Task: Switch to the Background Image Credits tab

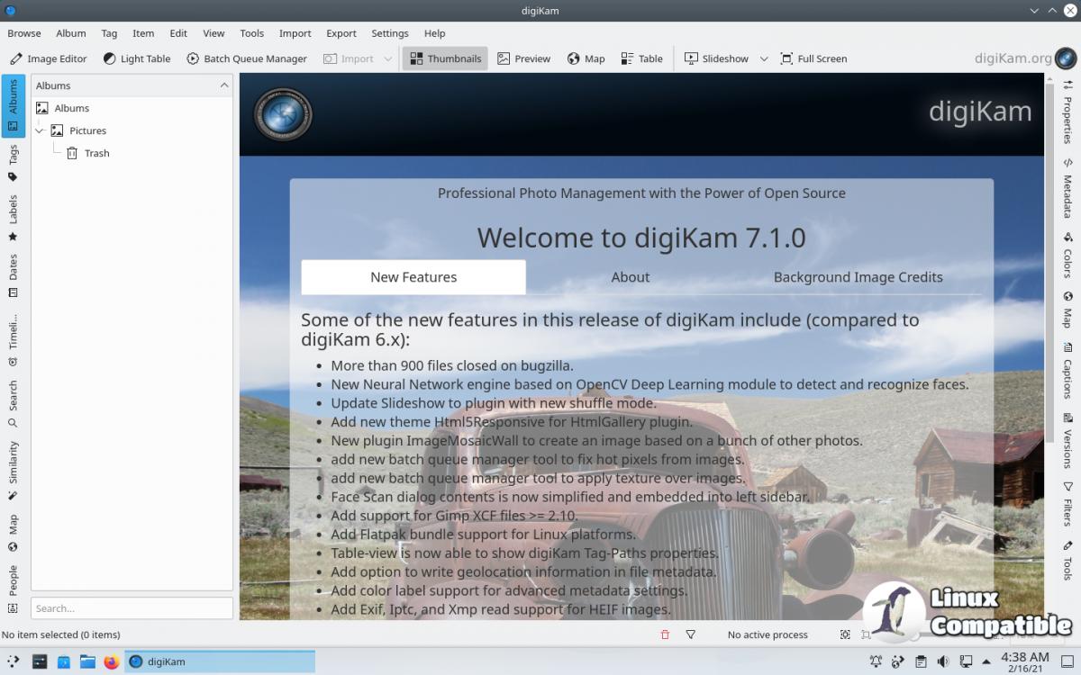Action: (x=858, y=277)
